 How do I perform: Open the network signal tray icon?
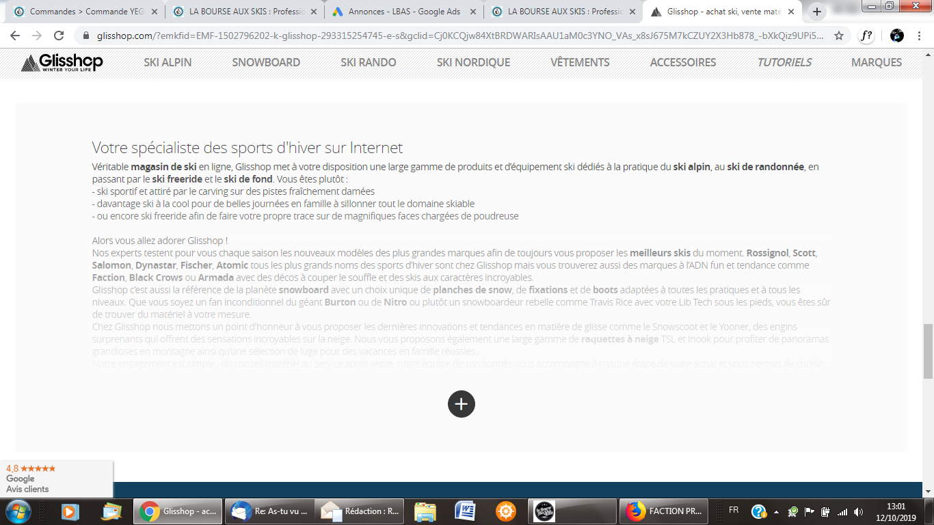click(x=842, y=511)
